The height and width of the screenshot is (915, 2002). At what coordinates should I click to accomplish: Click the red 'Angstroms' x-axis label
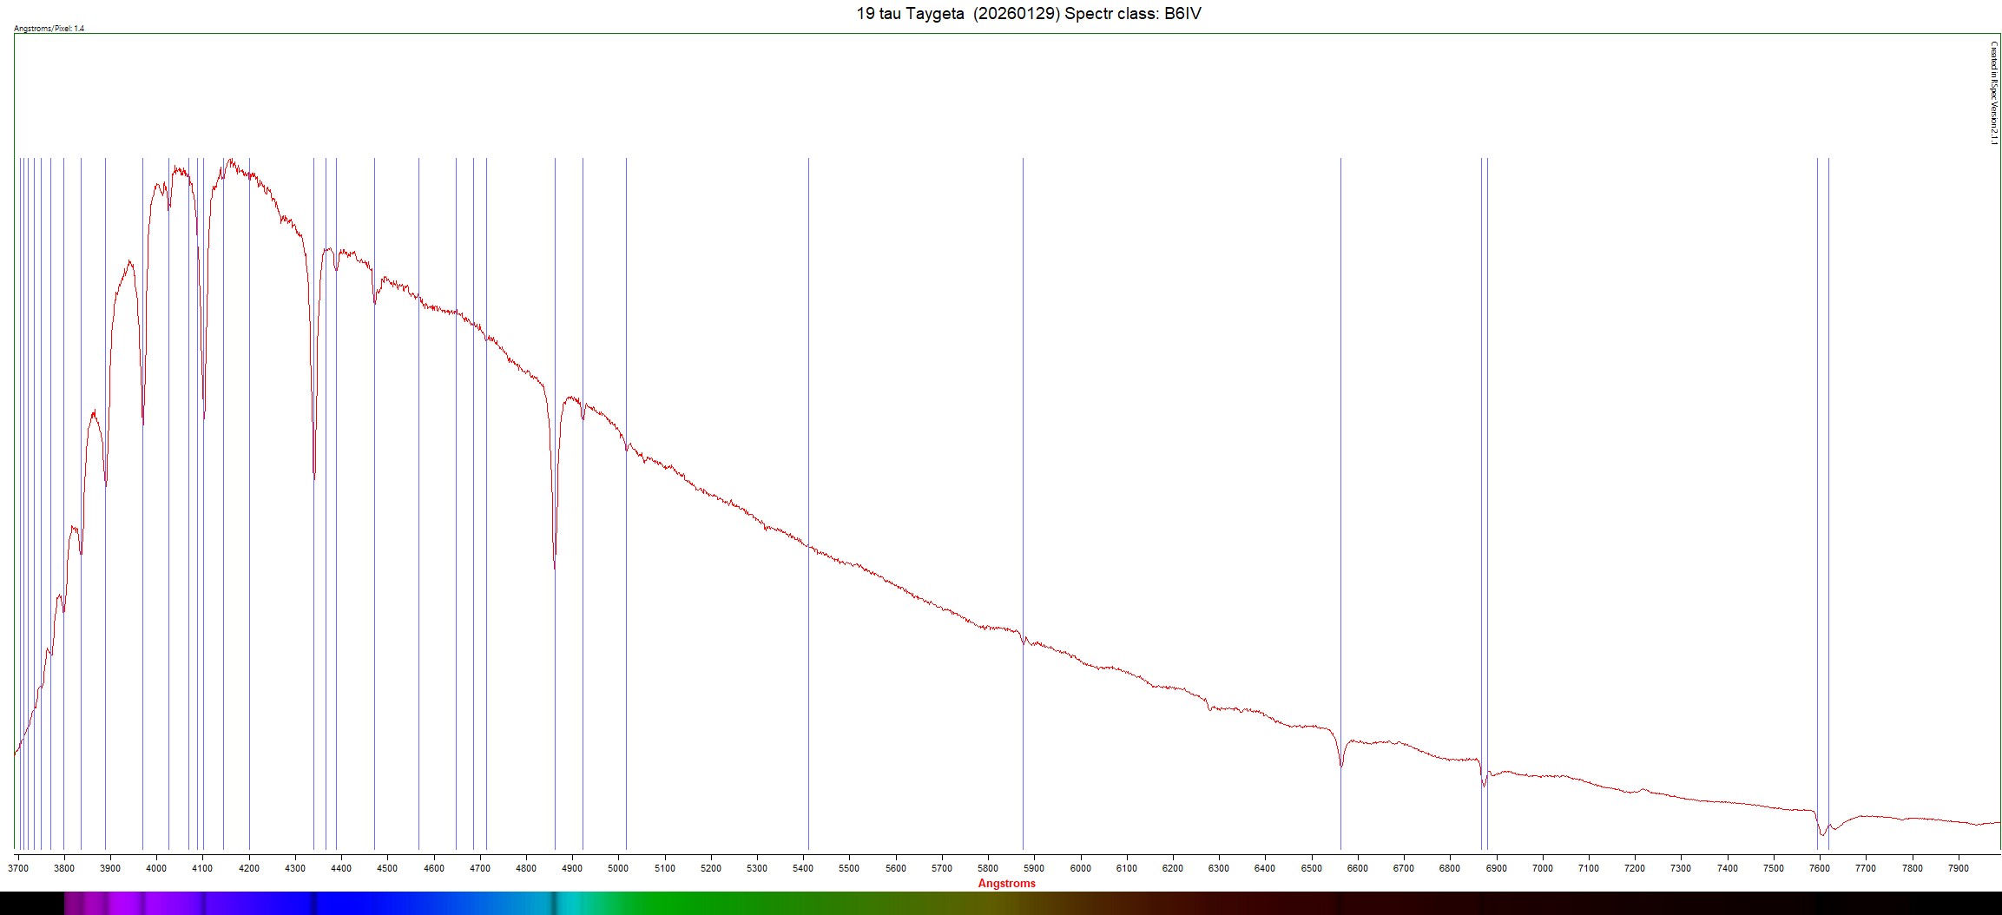(x=1006, y=883)
